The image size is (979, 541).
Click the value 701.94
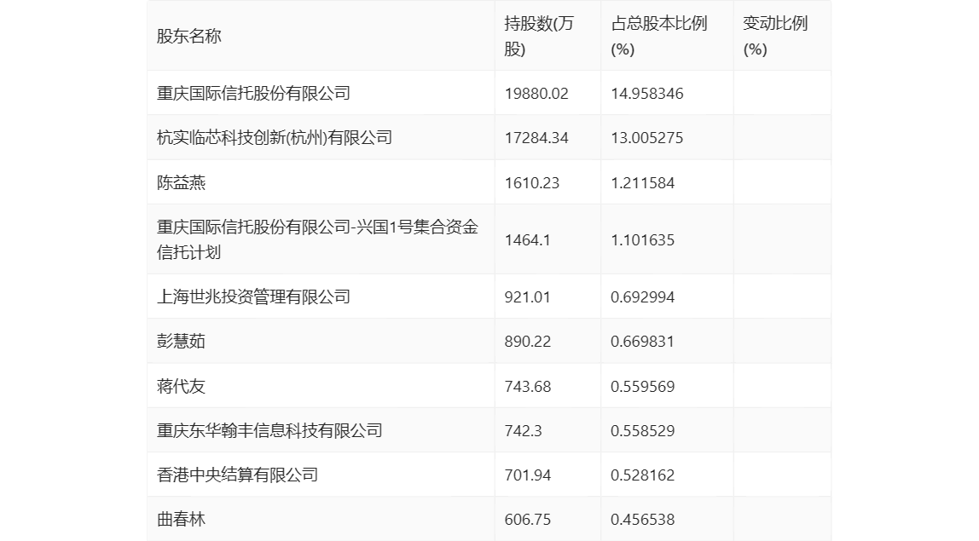pos(528,475)
